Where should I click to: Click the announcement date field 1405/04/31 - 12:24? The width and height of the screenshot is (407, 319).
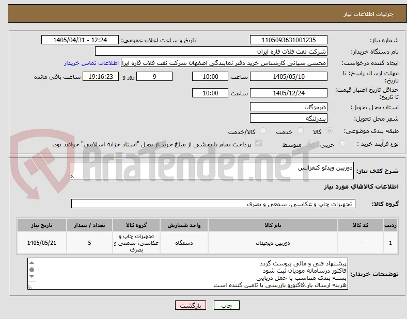click(80, 40)
